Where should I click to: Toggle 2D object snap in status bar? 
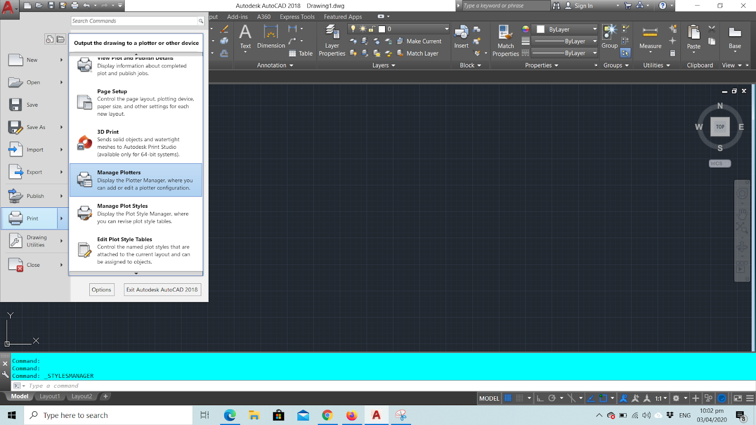[x=603, y=398]
